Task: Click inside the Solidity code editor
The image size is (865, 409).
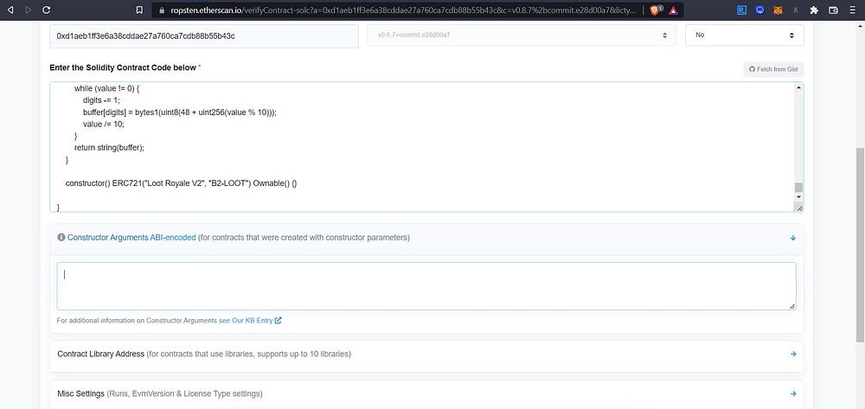Action: (x=422, y=147)
